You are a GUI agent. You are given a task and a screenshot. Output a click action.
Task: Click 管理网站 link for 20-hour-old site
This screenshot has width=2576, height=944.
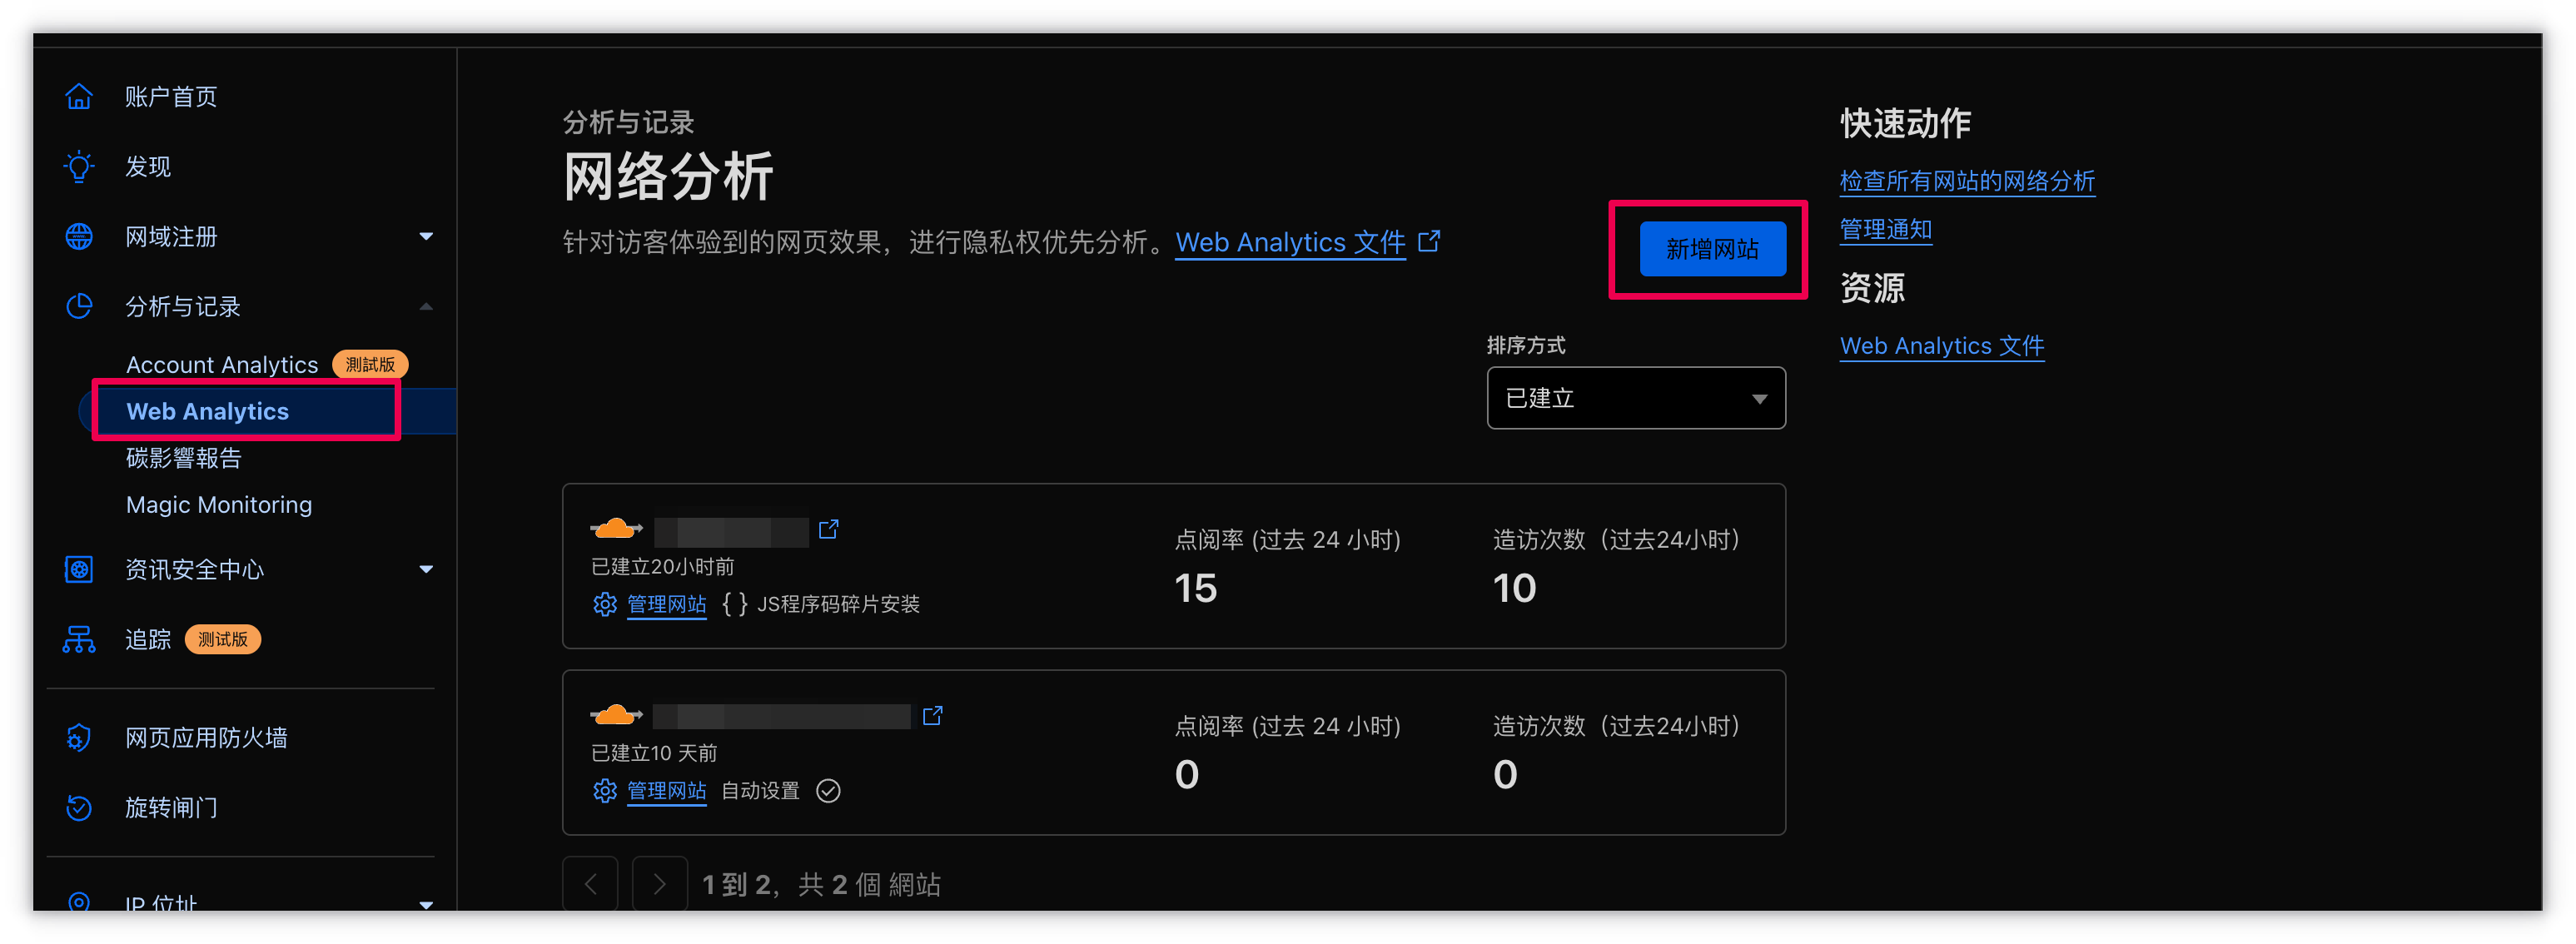pos(666,604)
